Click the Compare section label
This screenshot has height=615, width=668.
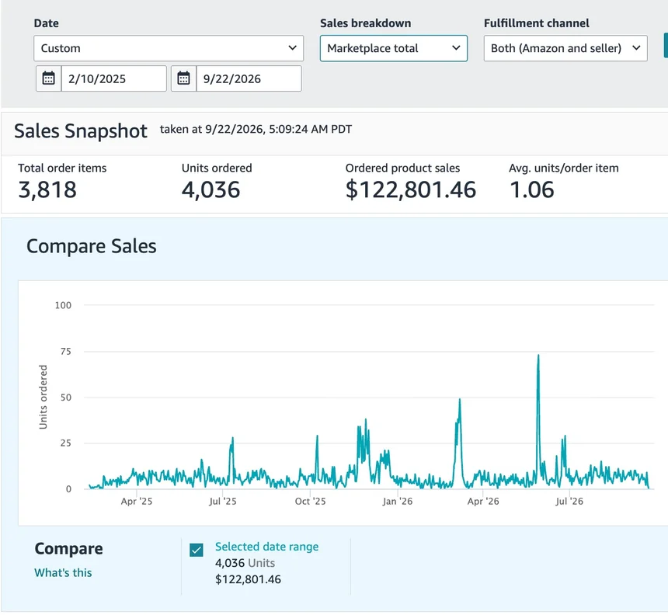click(x=68, y=548)
